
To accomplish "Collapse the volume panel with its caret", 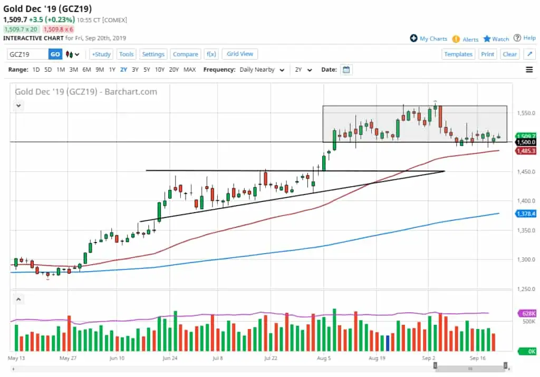I will [x=18, y=299].
